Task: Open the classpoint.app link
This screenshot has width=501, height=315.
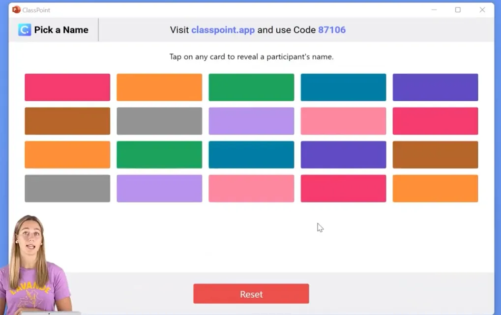Action: pyautogui.click(x=223, y=30)
